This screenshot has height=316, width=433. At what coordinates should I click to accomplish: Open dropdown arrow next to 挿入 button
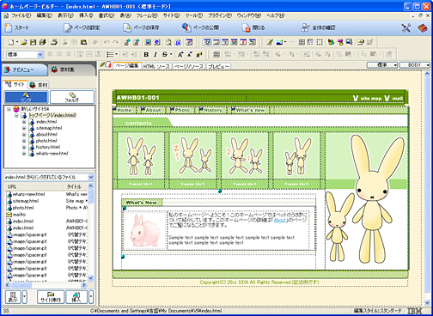tap(91, 297)
